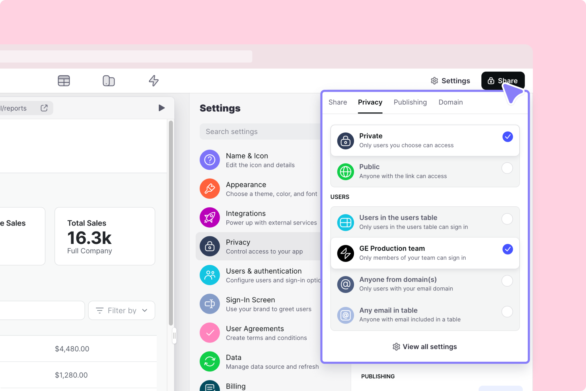
Task: Open the Data refresh settings icon
Action: click(210, 361)
